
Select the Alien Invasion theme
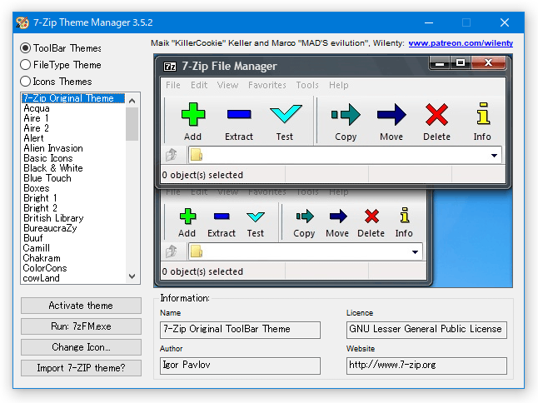pyautogui.click(x=73, y=148)
